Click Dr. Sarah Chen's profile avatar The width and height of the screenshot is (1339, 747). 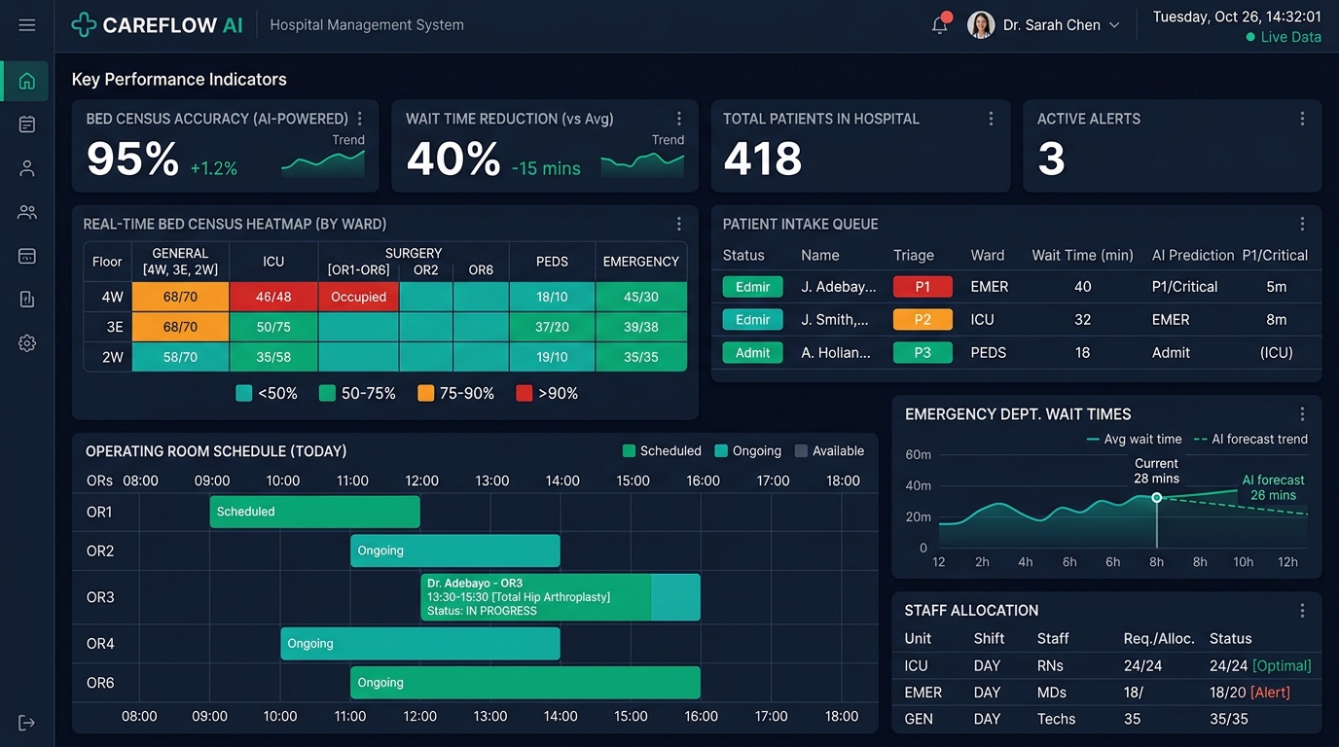click(x=981, y=25)
